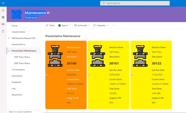Expand the Export dropdown arrow

coord(70,25)
